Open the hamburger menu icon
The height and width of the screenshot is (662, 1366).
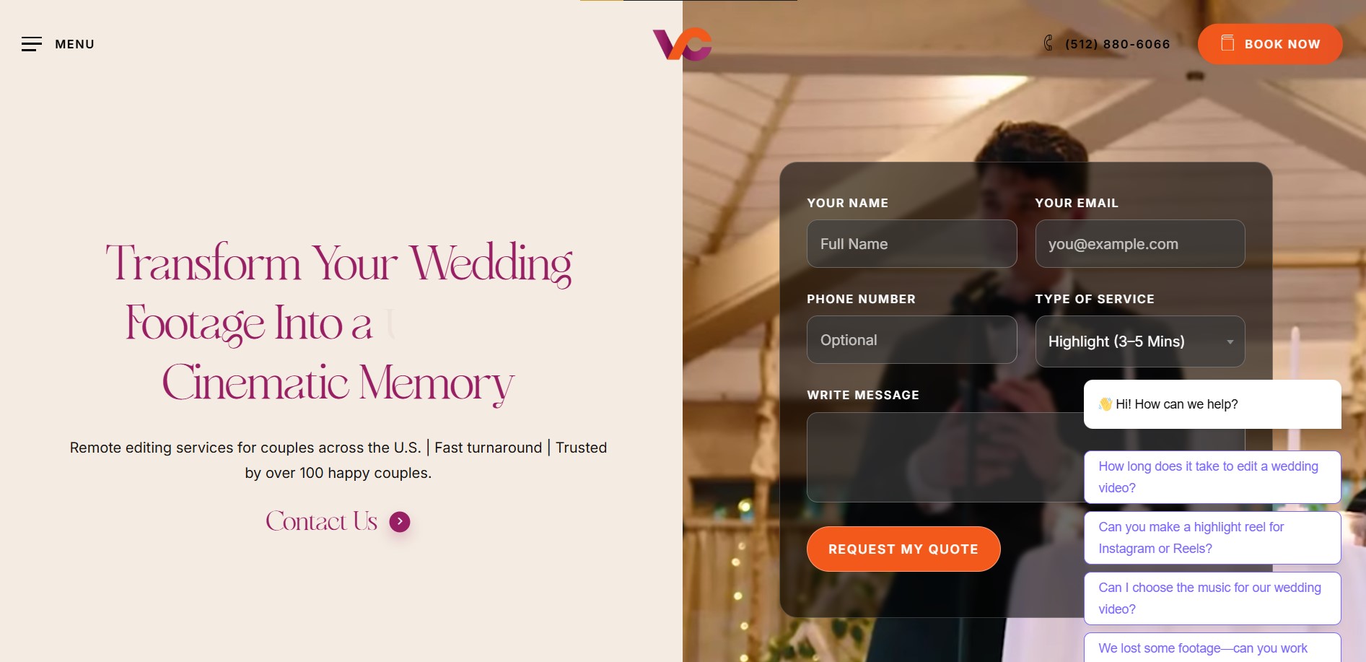coord(32,44)
